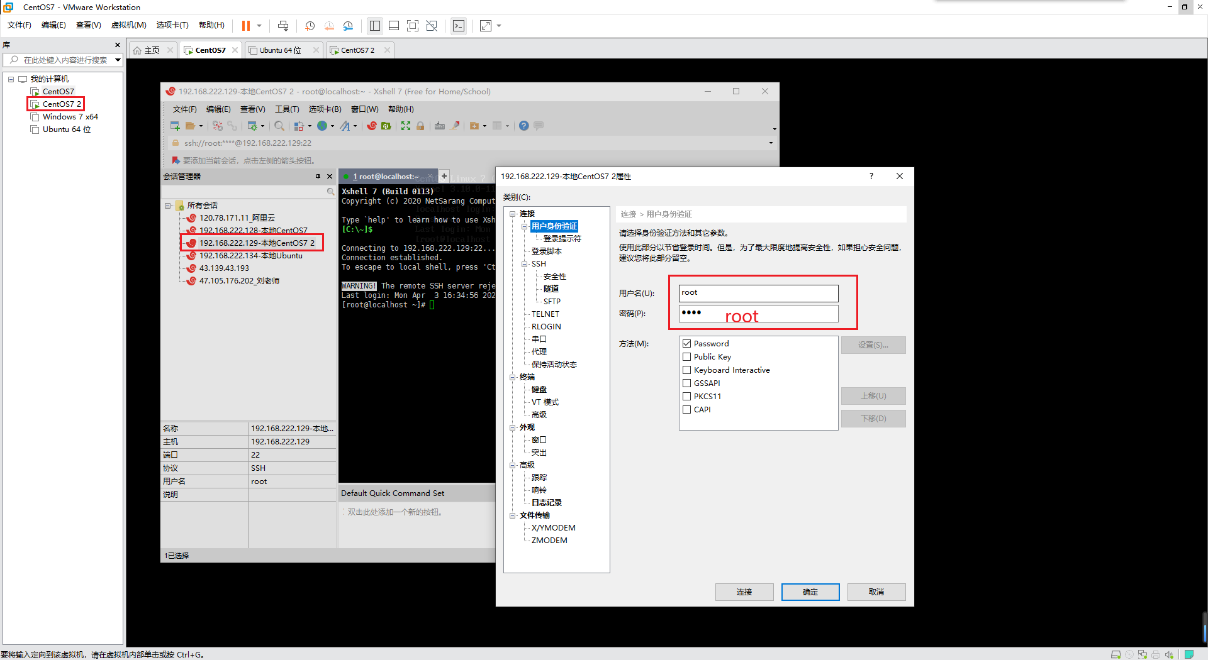Screen dimensions: 1208x660
Task: Toggle the VMware library sidebar view
Action: [375, 26]
